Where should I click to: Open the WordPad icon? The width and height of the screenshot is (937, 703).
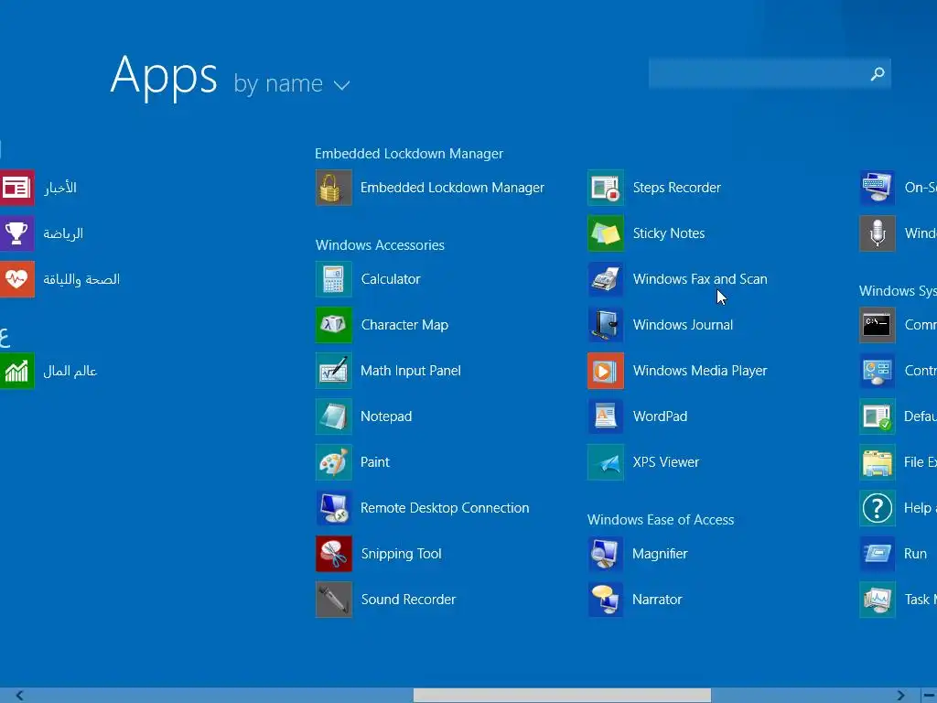coord(606,416)
